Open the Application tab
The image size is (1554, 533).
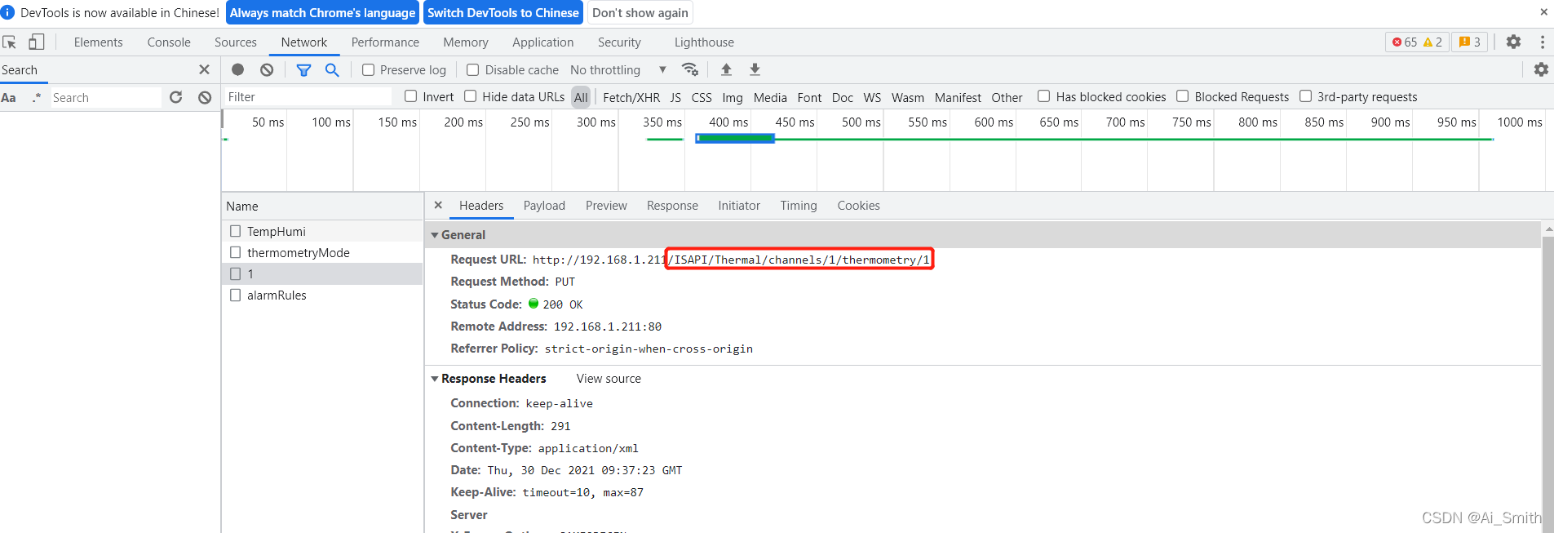(x=542, y=42)
